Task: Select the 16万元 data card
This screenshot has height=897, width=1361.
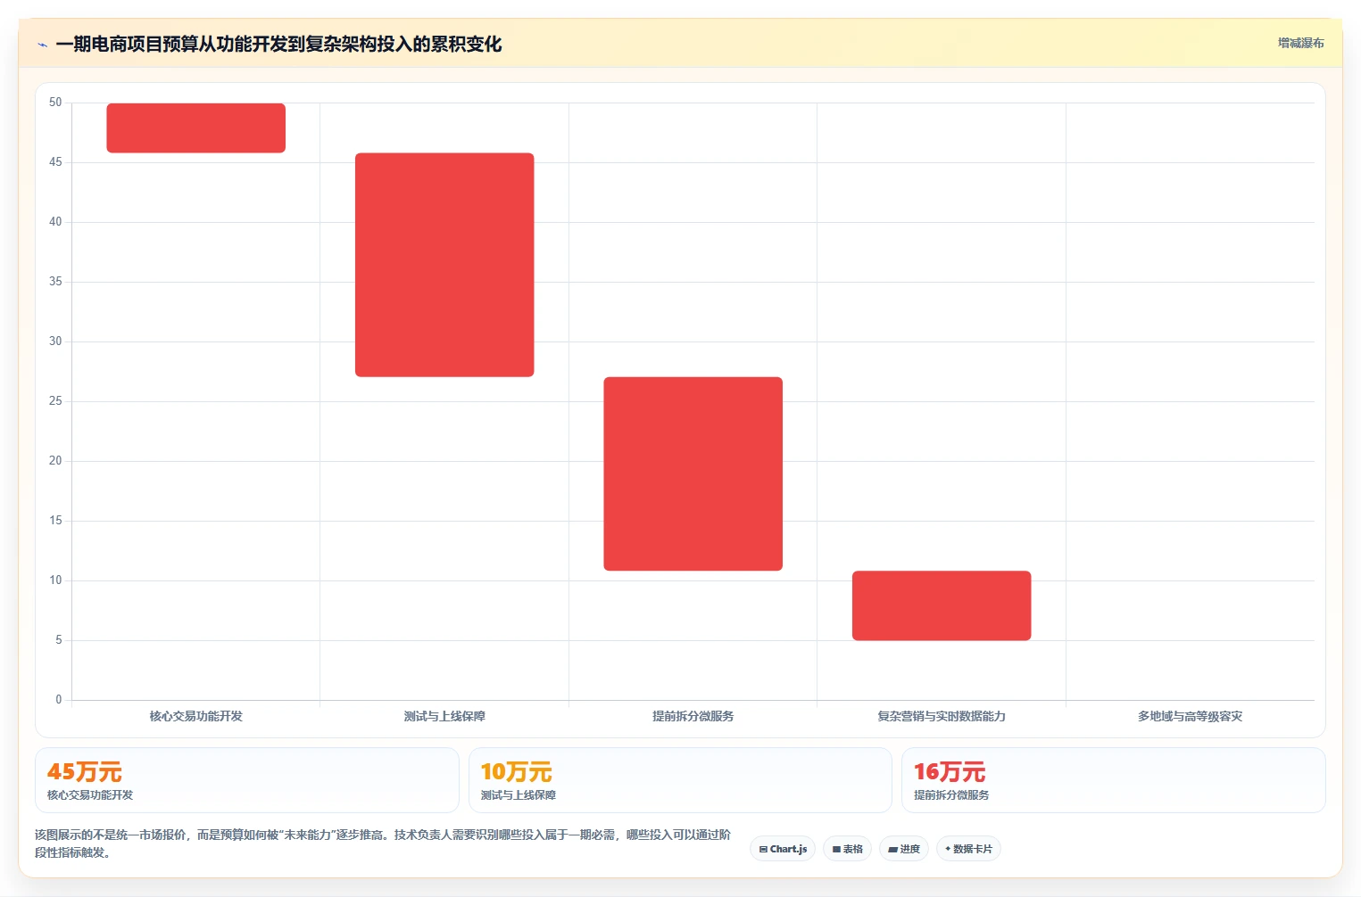Action: click(x=1114, y=780)
